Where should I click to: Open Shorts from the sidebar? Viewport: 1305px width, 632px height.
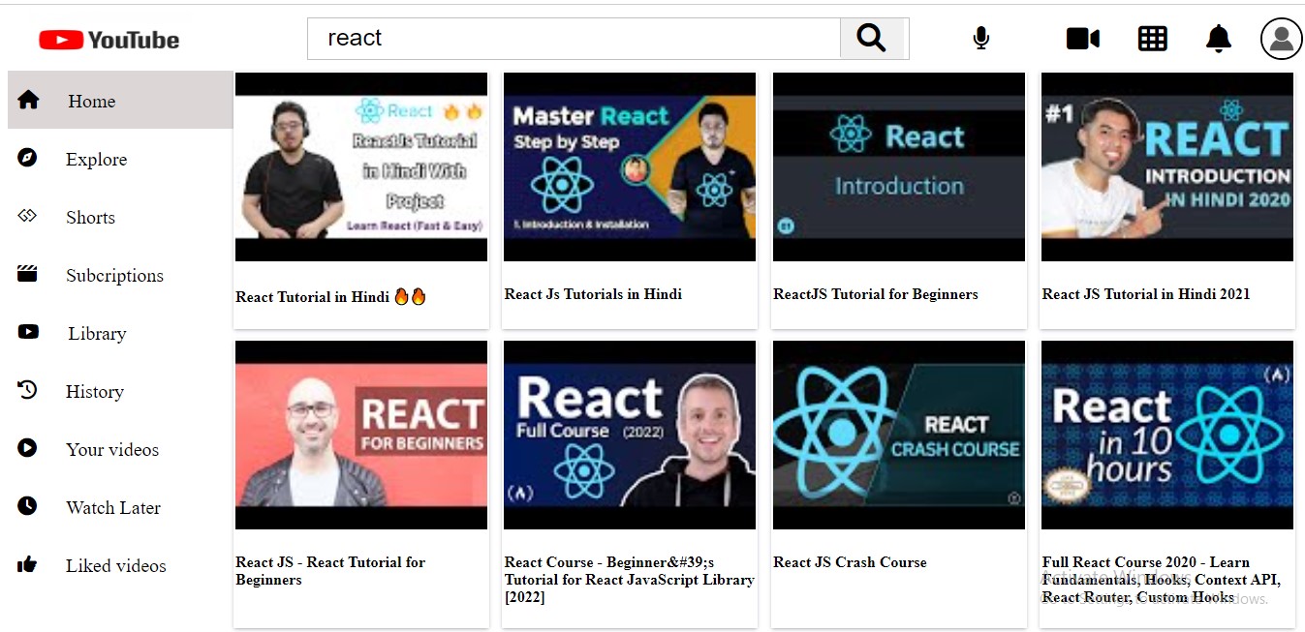[90, 218]
